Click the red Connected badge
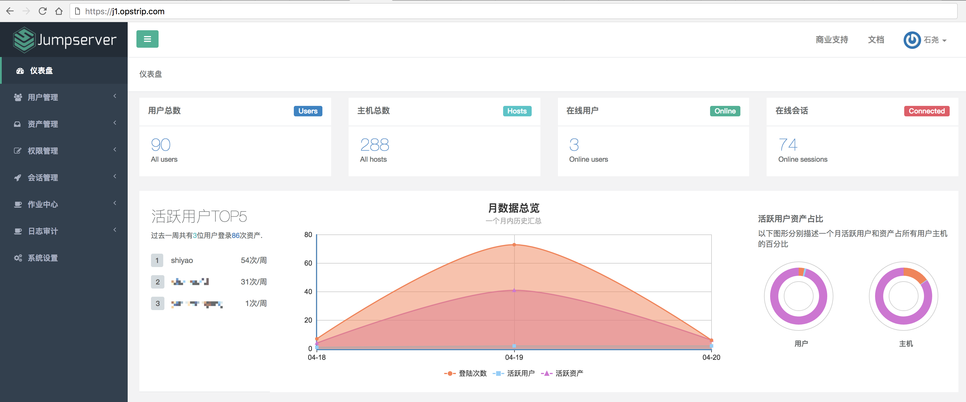The width and height of the screenshot is (966, 402). (927, 111)
